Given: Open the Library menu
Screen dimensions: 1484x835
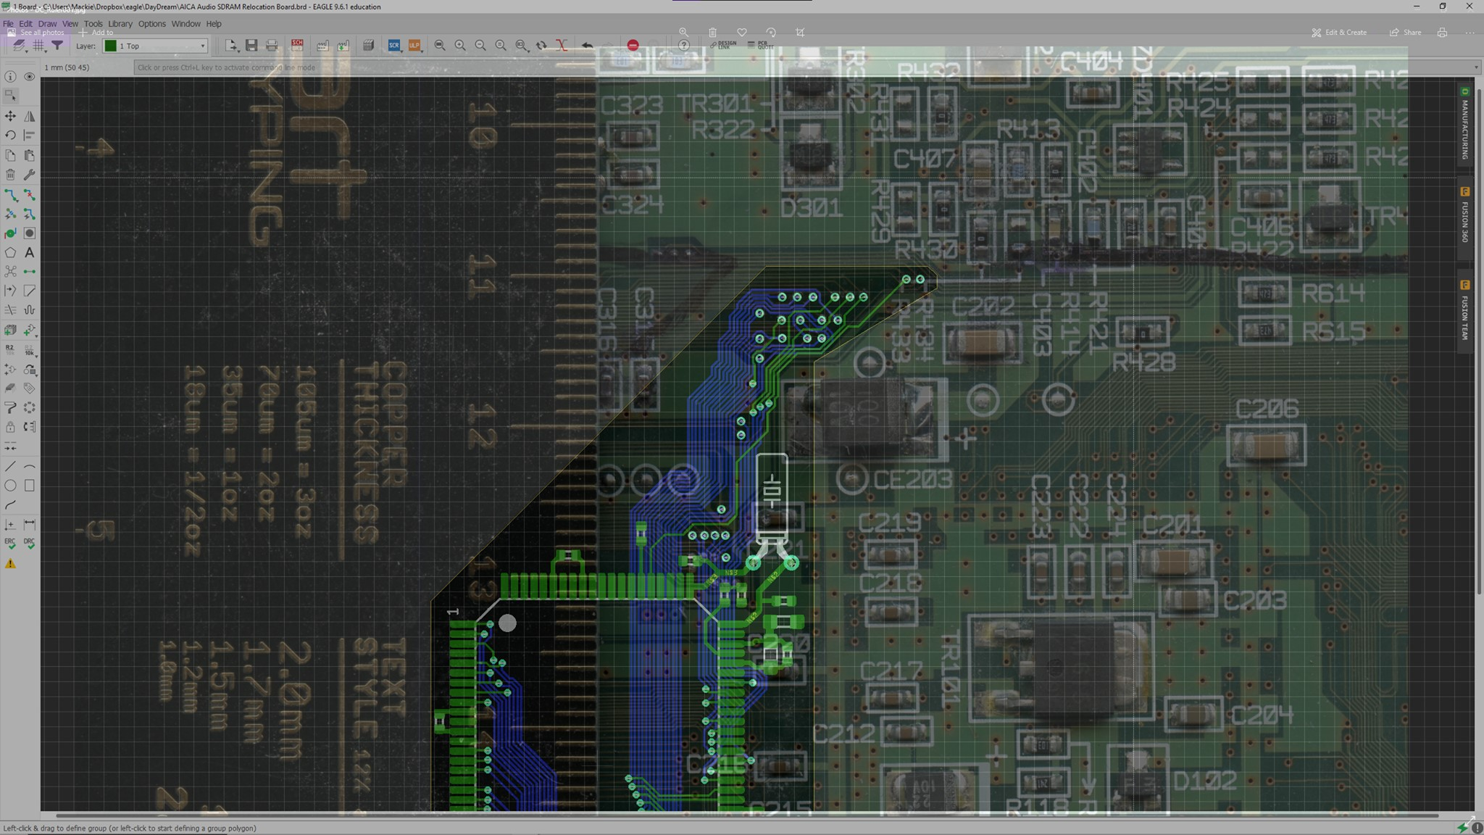Looking at the screenshot, I should click(x=120, y=24).
